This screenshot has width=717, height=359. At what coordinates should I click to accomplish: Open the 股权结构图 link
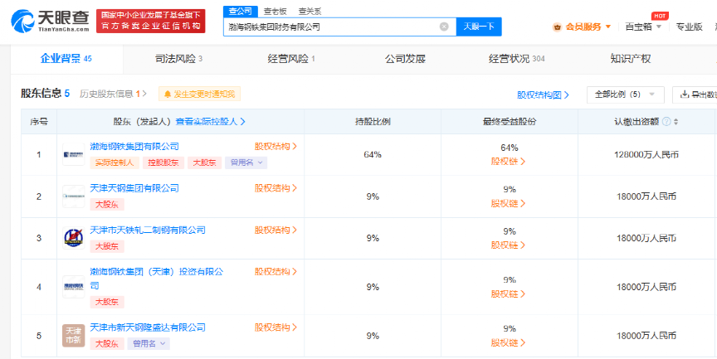(x=544, y=95)
